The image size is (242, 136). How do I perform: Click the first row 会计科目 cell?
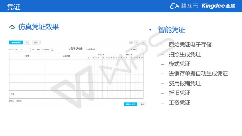(66, 63)
